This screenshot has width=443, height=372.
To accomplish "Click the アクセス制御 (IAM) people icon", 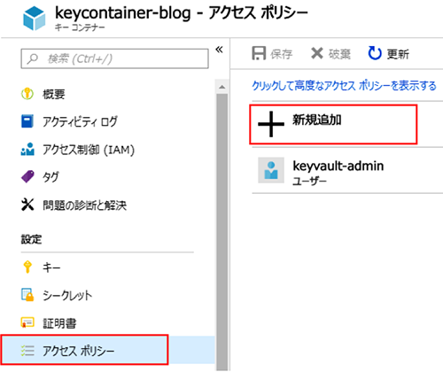I will click(27, 149).
